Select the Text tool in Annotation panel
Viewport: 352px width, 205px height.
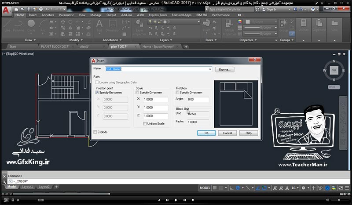pyautogui.click(x=99, y=26)
